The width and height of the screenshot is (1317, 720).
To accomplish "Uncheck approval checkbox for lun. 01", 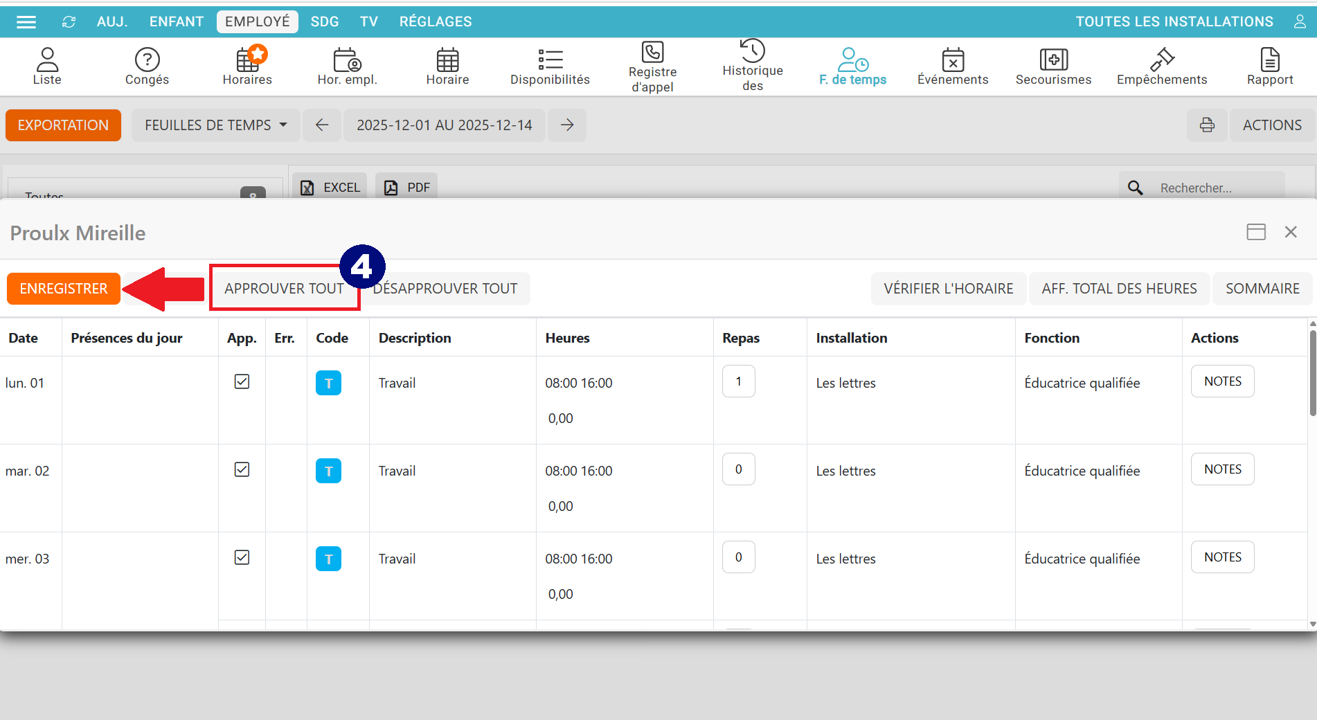I will click(242, 381).
